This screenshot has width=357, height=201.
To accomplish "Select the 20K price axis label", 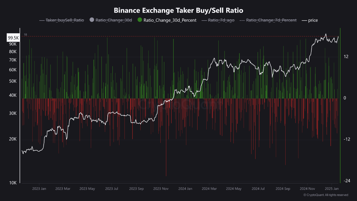I will [13, 139].
